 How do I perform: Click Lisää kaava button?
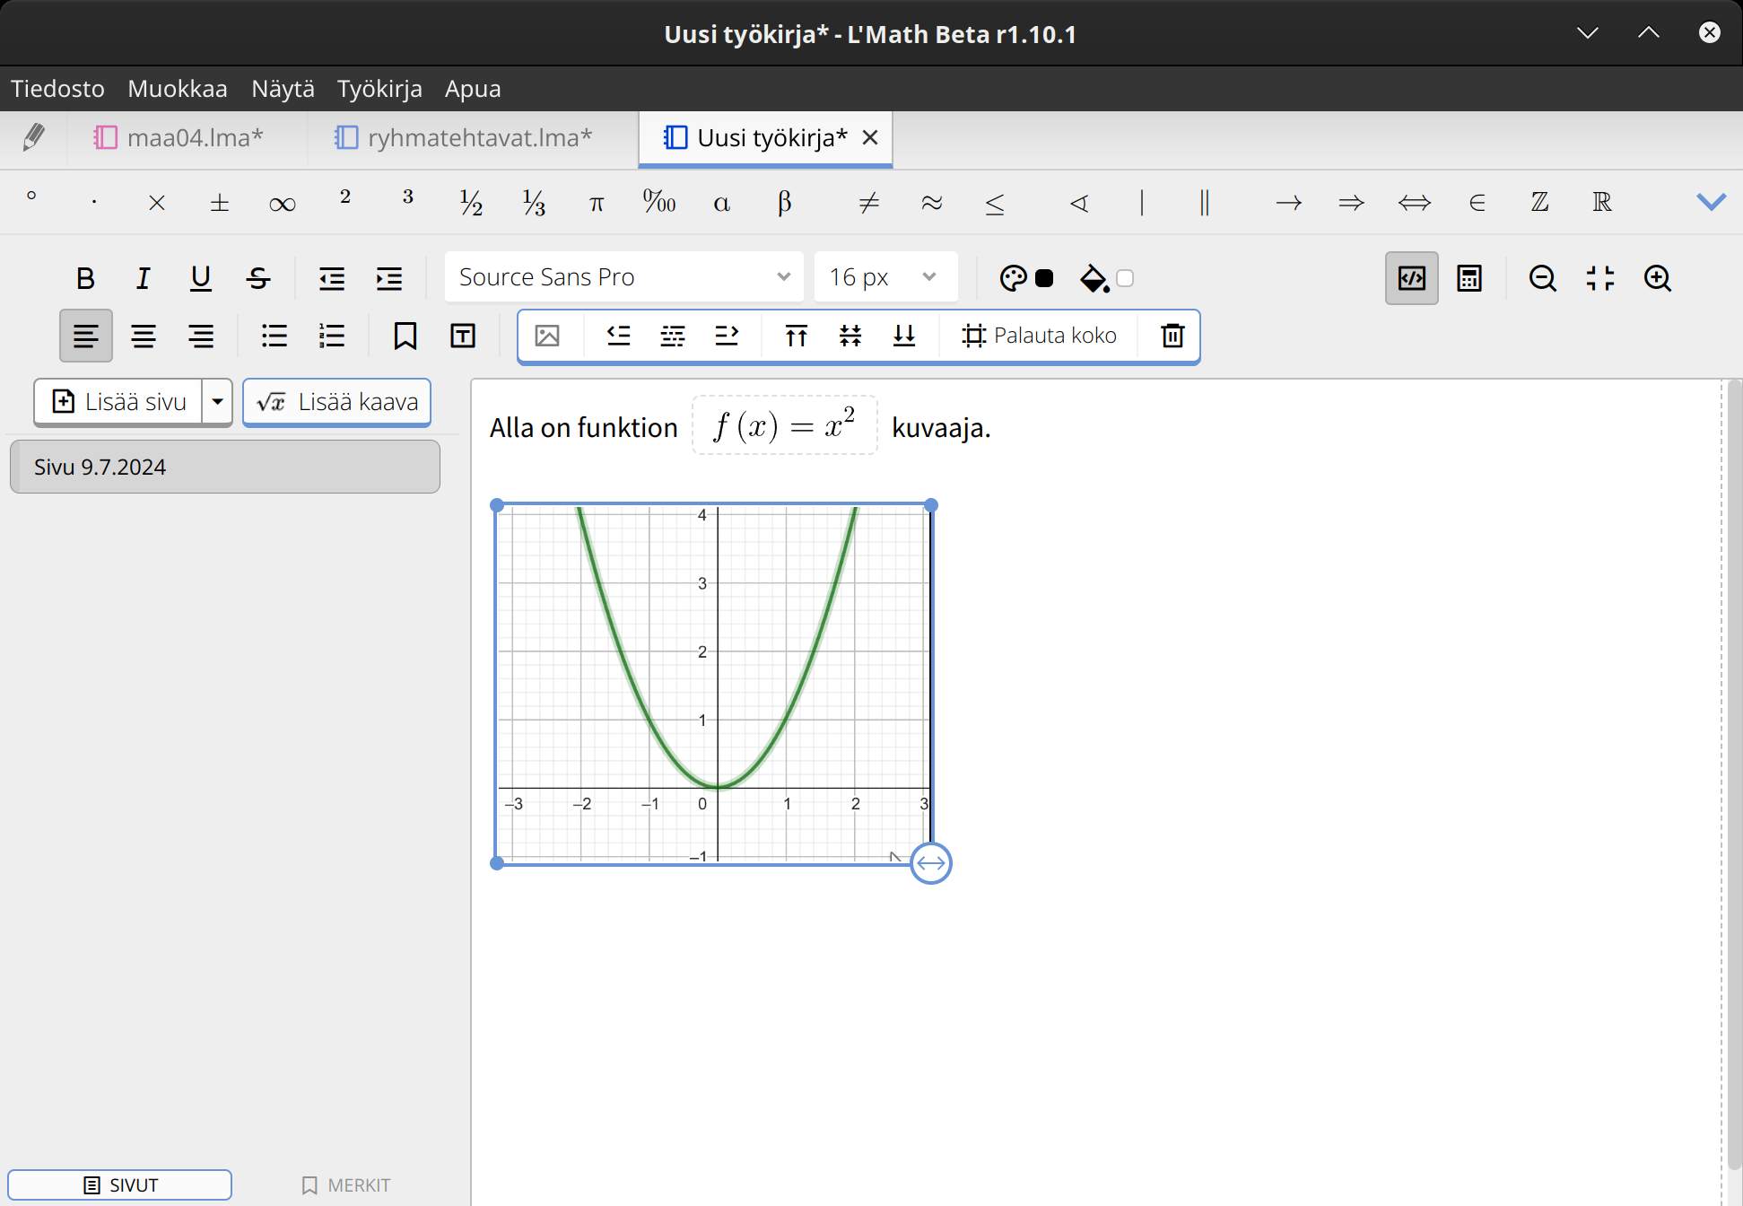tap(337, 402)
